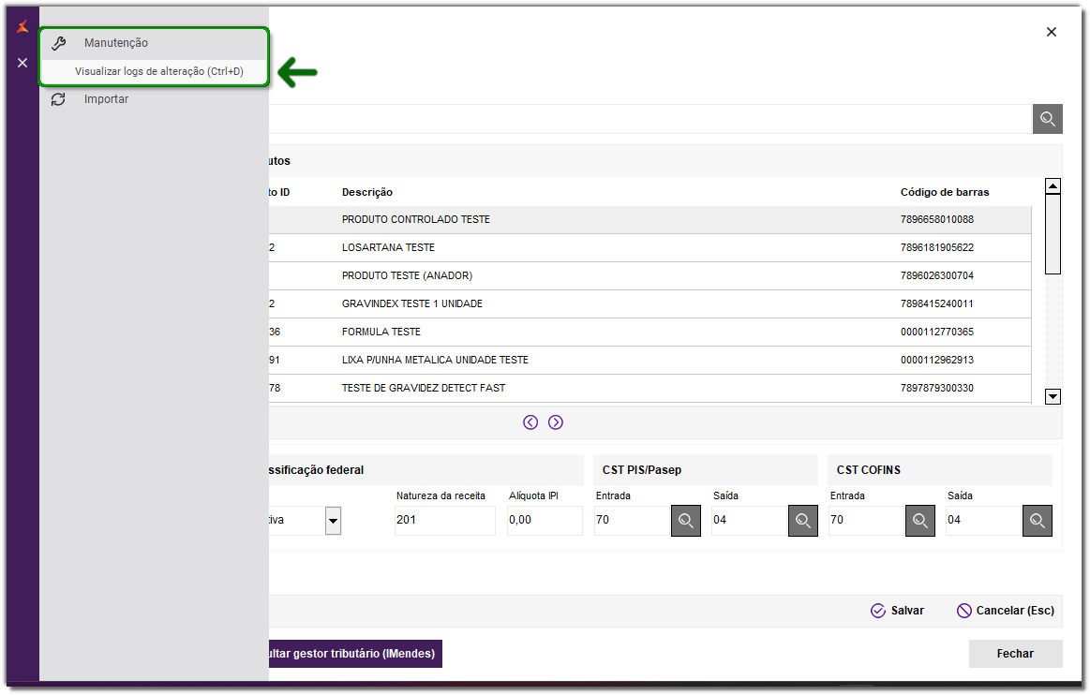Select row TESTE DE GRAVIDEZ DETECT FAST
The height and width of the screenshot is (695, 1090).
pos(650,389)
